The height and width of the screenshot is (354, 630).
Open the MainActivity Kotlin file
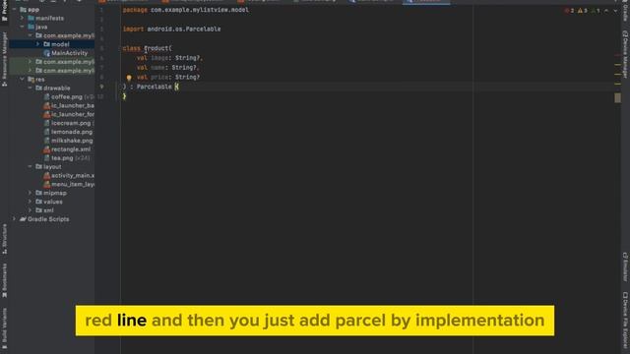coord(69,53)
